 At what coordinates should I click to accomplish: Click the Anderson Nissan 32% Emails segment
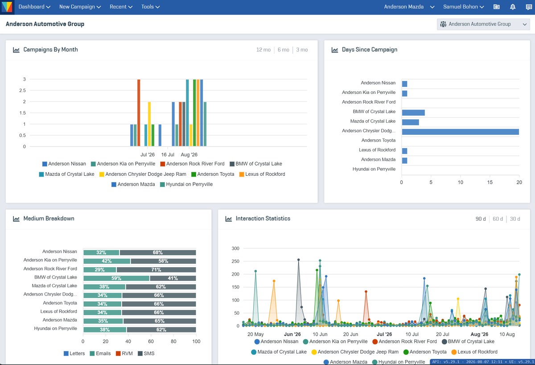[101, 252]
